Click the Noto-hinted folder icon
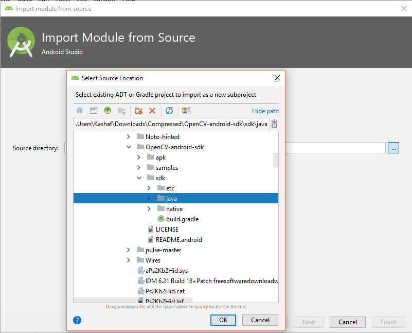The width and height of the screenshot is (412, 333). point(140,136)
